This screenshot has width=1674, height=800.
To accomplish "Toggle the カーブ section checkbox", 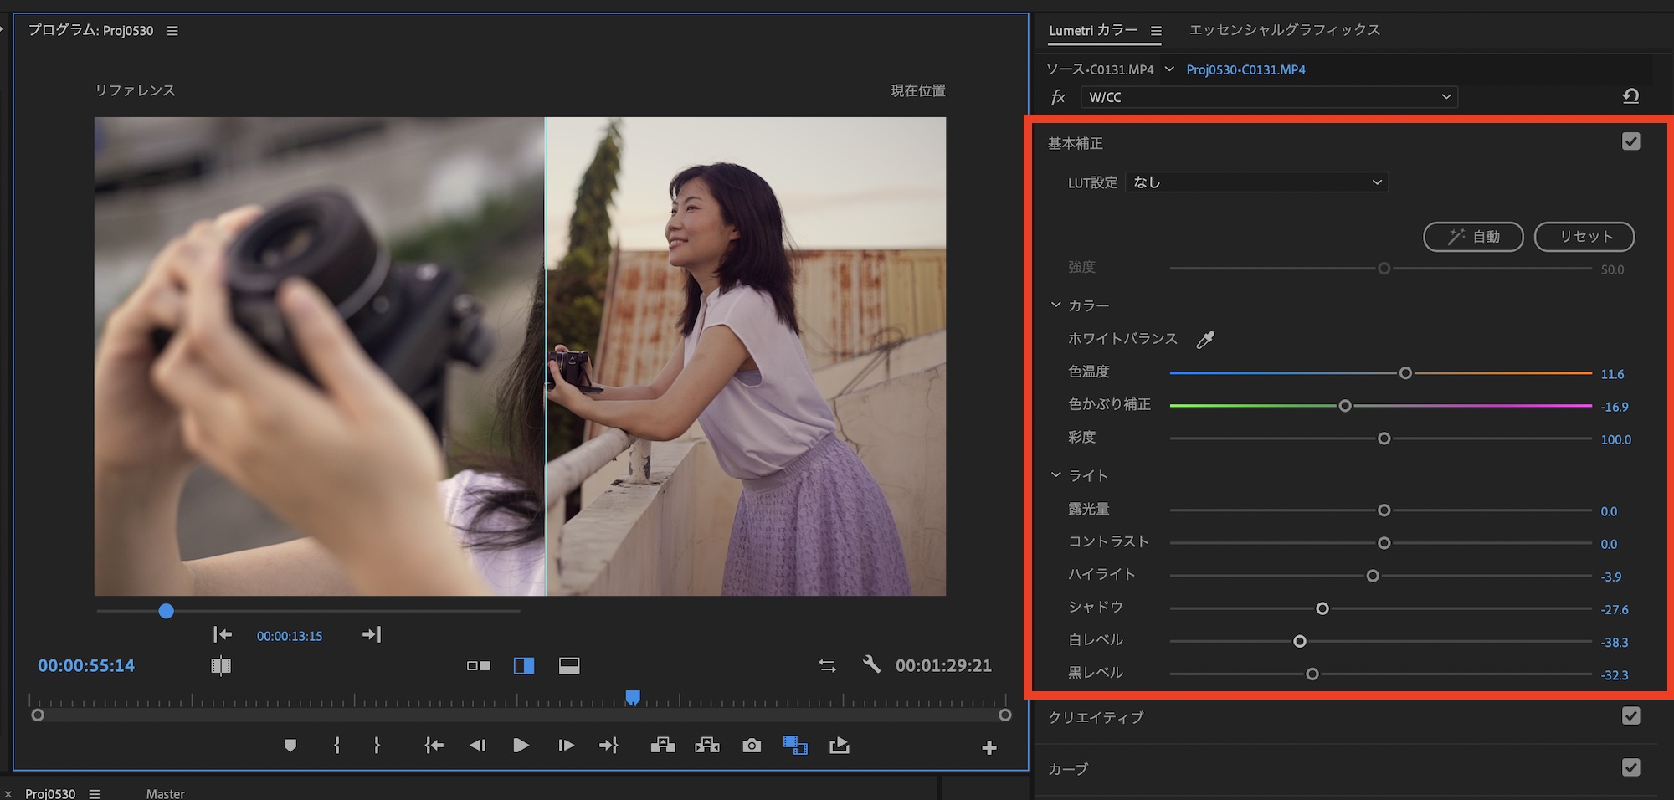I will point(1630,767).
